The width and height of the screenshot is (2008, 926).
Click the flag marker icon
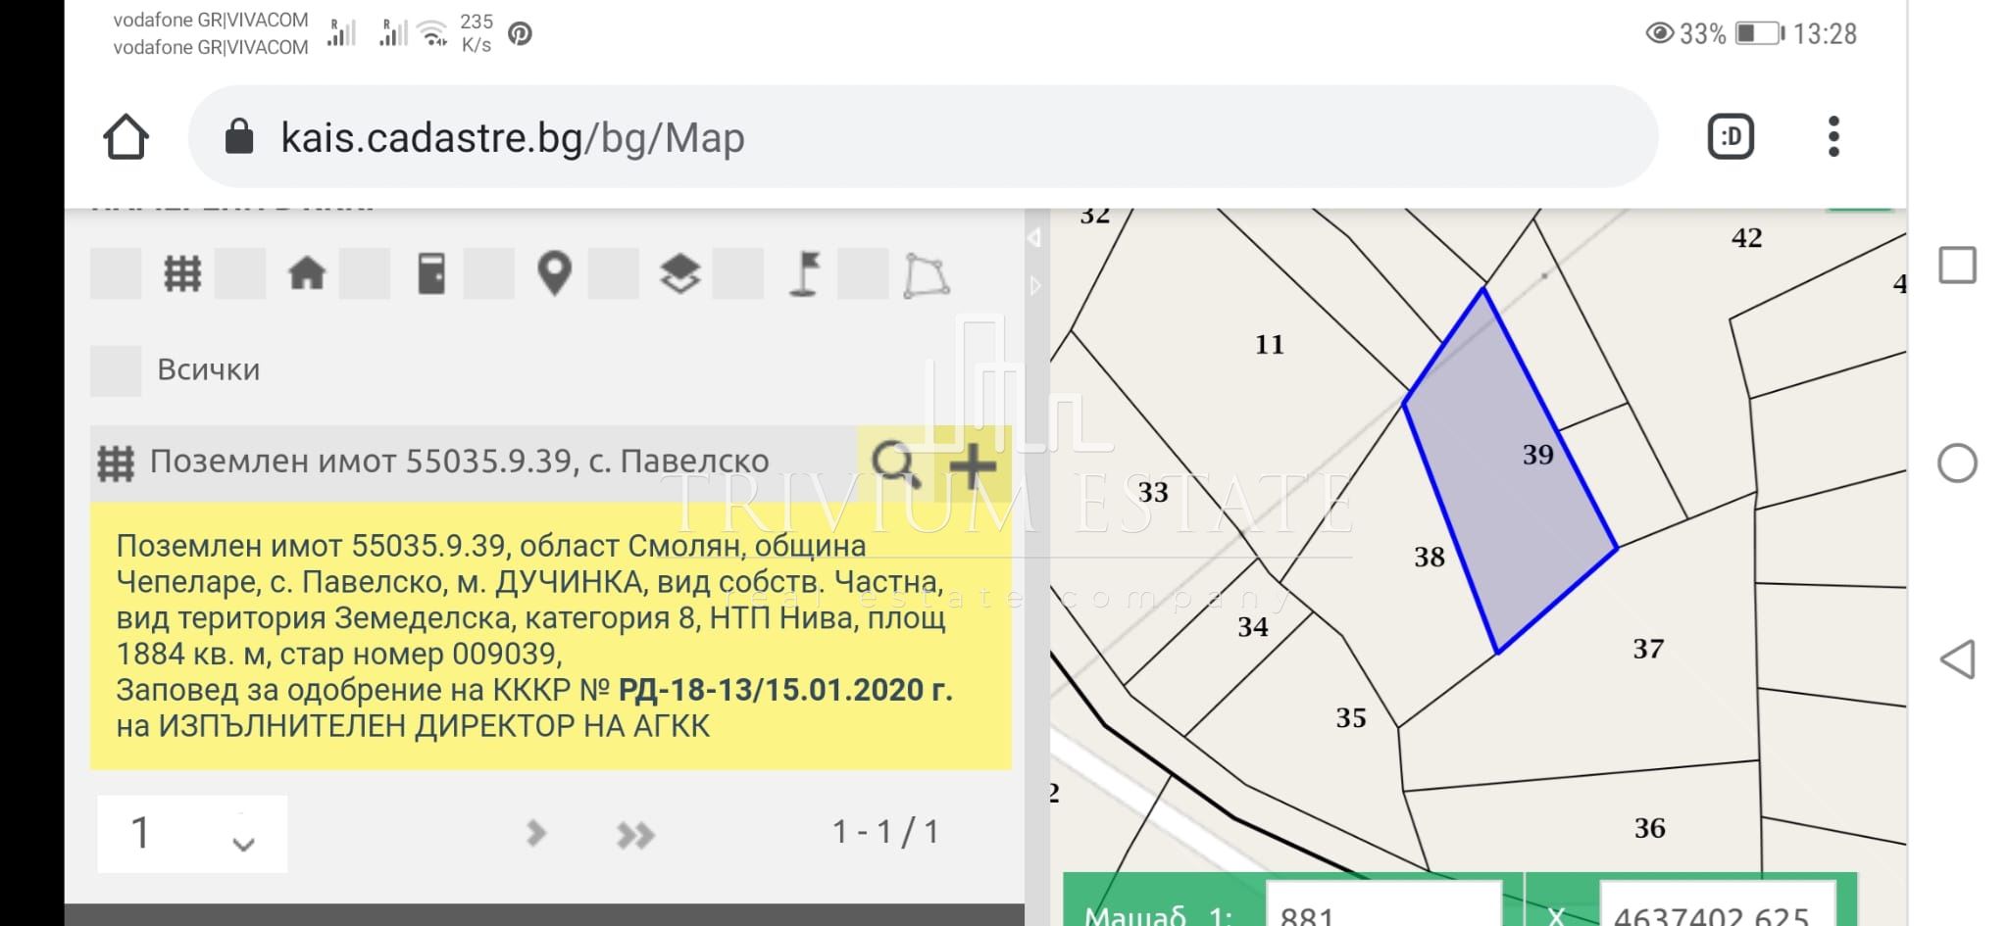(x=805, y=273)
